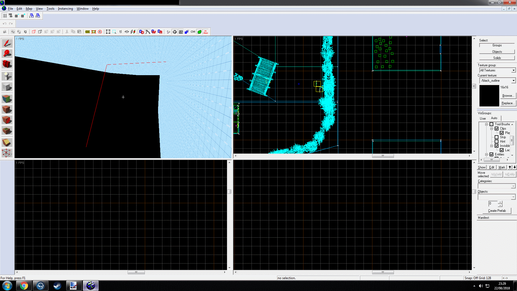The height and width of the screenshot is (291, 517).
Task: Click the Edit cordon bounds icon
Action: [94, 32]
